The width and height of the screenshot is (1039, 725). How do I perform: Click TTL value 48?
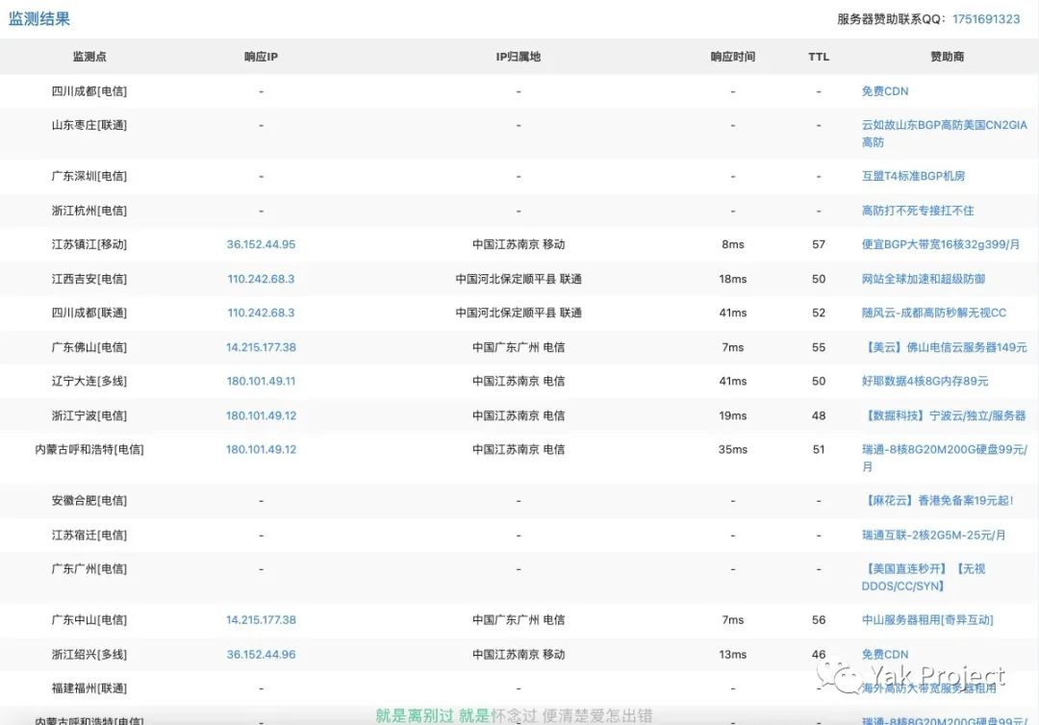coord(819,415)
